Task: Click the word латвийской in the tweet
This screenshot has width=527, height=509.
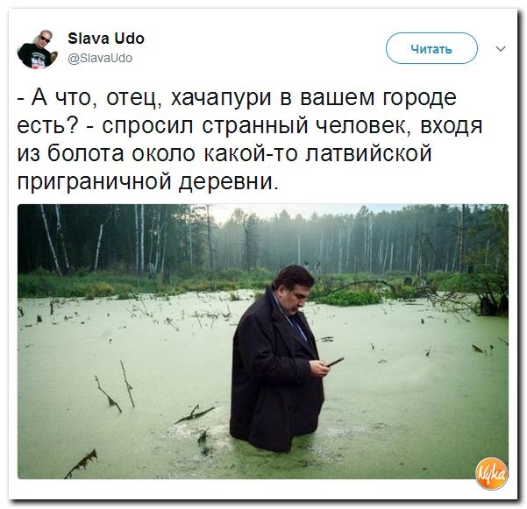Action: [x=368, y=153]
